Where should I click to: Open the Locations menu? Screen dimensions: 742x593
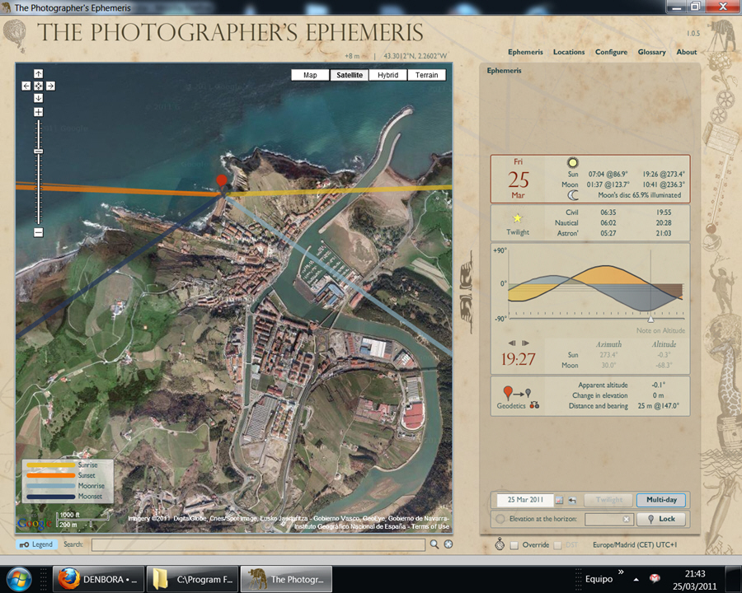tap(569, 52)
